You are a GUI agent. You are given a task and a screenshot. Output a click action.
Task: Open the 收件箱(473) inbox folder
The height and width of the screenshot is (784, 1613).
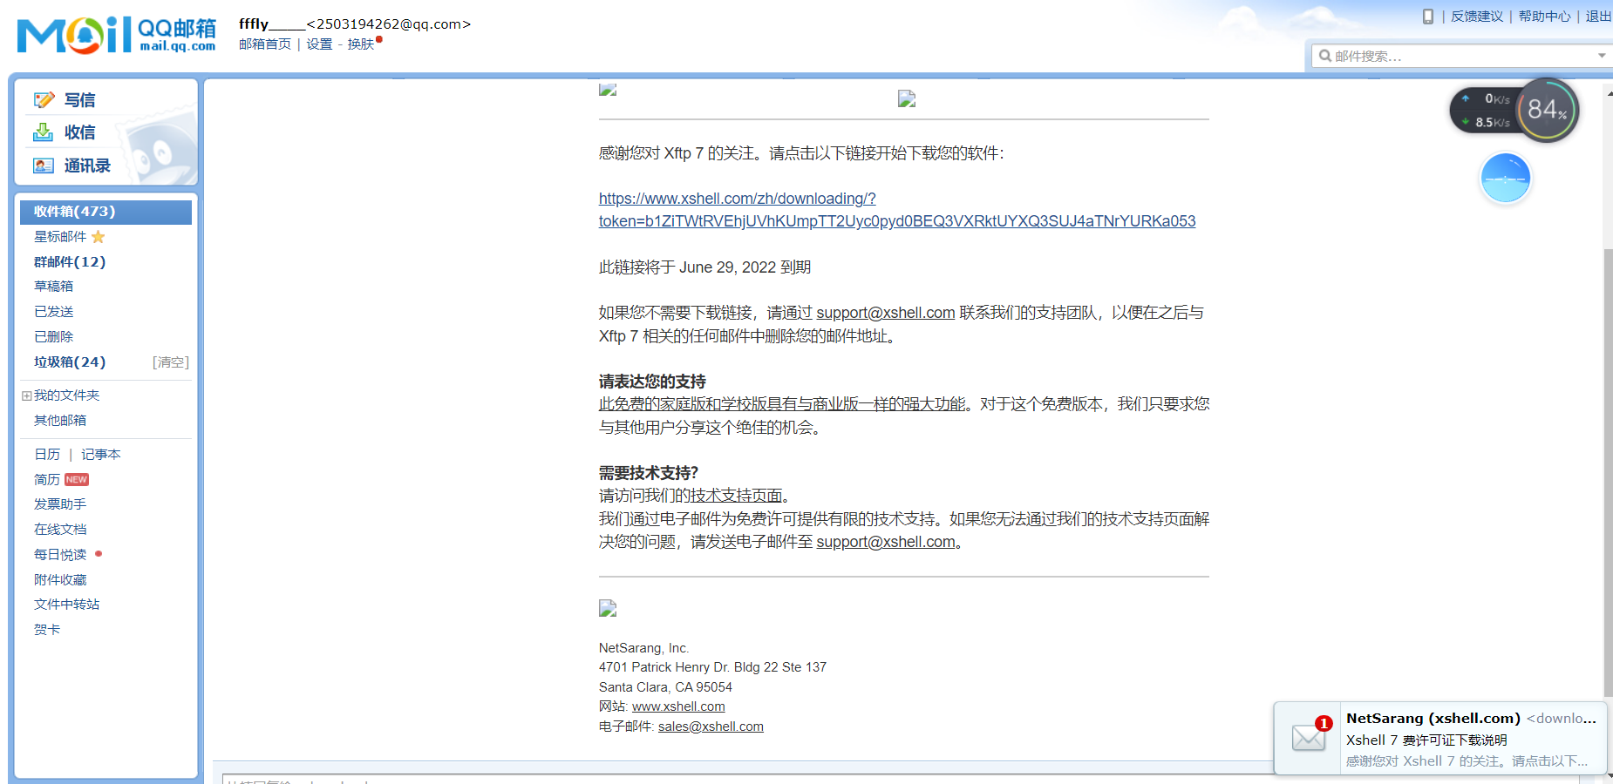pyautogui.click(x=105, y=212)
